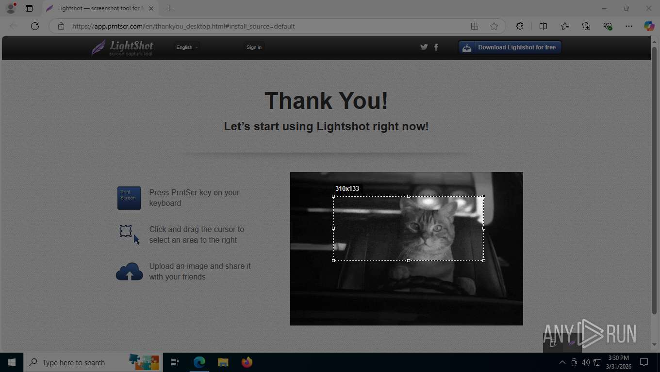660x372 pixels.
Task: Click the 310x133 selection size label
Action: (x=347, y=188)
